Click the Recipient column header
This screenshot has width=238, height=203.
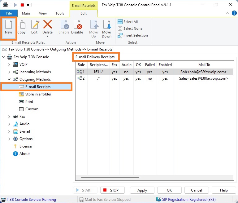[99, 65]
